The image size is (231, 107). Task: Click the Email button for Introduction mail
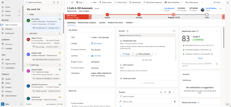(x=126, y=54)
